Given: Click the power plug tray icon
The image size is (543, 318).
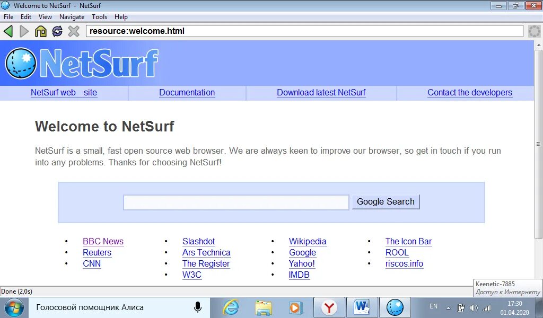Looking at the screenshot, I should pos(461,307).
